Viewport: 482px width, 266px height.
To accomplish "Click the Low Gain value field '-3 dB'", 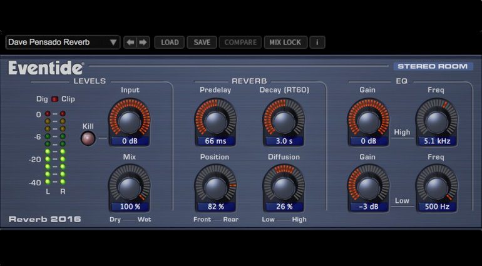I will pos(368,207).
